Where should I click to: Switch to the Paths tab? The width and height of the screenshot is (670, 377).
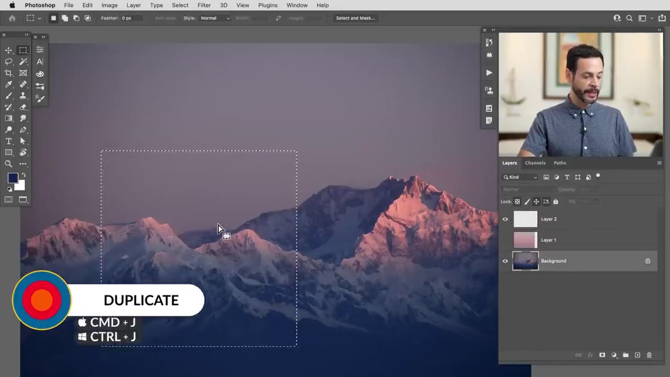click(x=560, y=163)
